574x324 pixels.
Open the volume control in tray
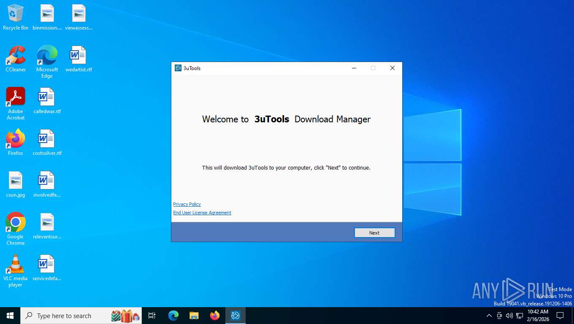509,316
